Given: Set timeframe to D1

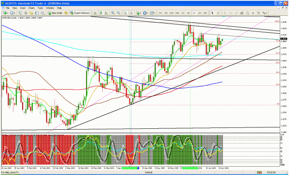Looking at the screenshot, I should 194,13.
